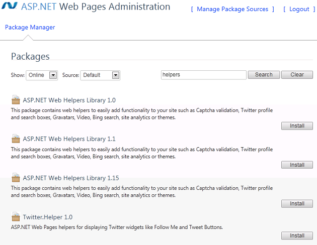Click the ASP.NET logo icon in header
Screen dimensions: 317x245
click(x=9, y=6)
